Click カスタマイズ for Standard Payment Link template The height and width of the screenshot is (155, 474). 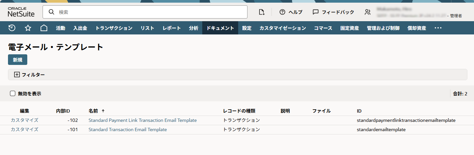click(24, 120)
